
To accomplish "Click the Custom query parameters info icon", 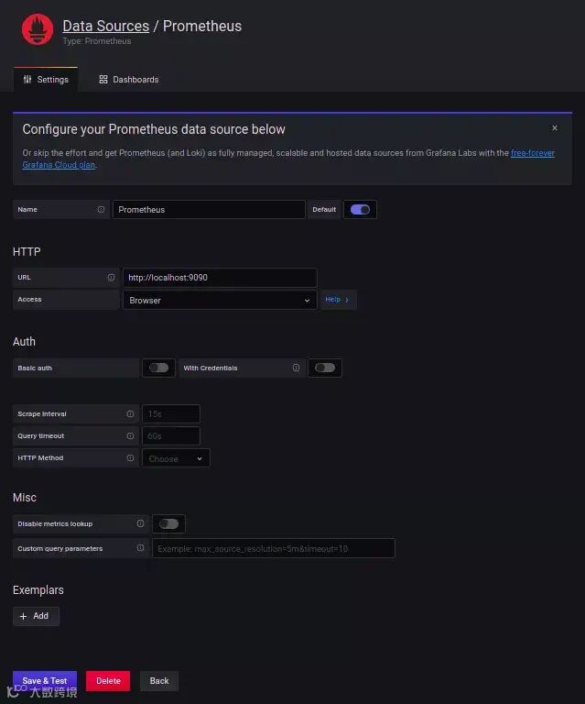I will tap(140, 548).
